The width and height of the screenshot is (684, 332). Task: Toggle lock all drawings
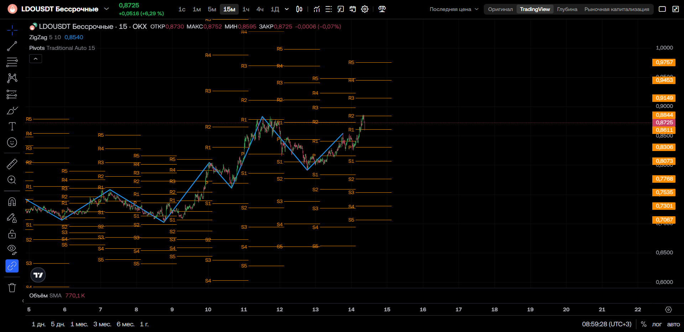(x=12, y=234)
